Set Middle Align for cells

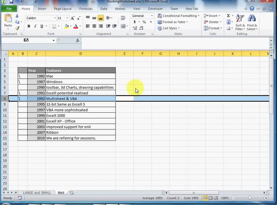point(94,18)
